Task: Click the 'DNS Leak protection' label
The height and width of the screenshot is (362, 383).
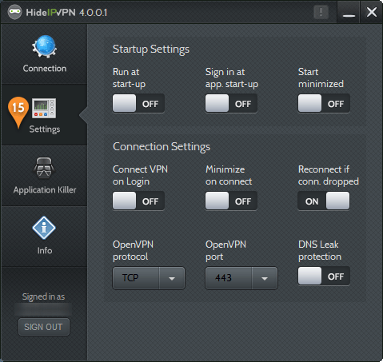Action: [320, 250]
